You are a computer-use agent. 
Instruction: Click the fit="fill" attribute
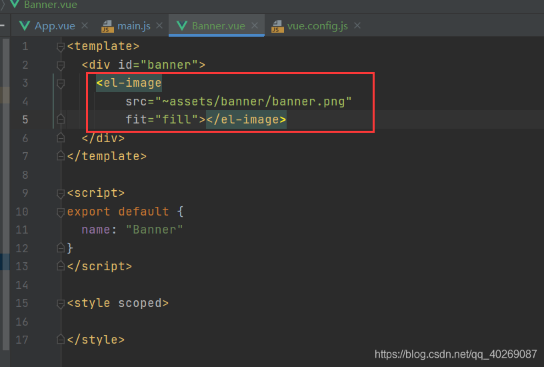point(162,119)
